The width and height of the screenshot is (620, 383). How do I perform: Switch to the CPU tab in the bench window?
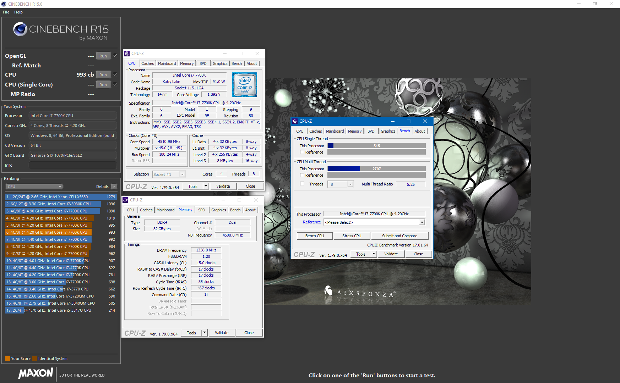pos(300,131)
